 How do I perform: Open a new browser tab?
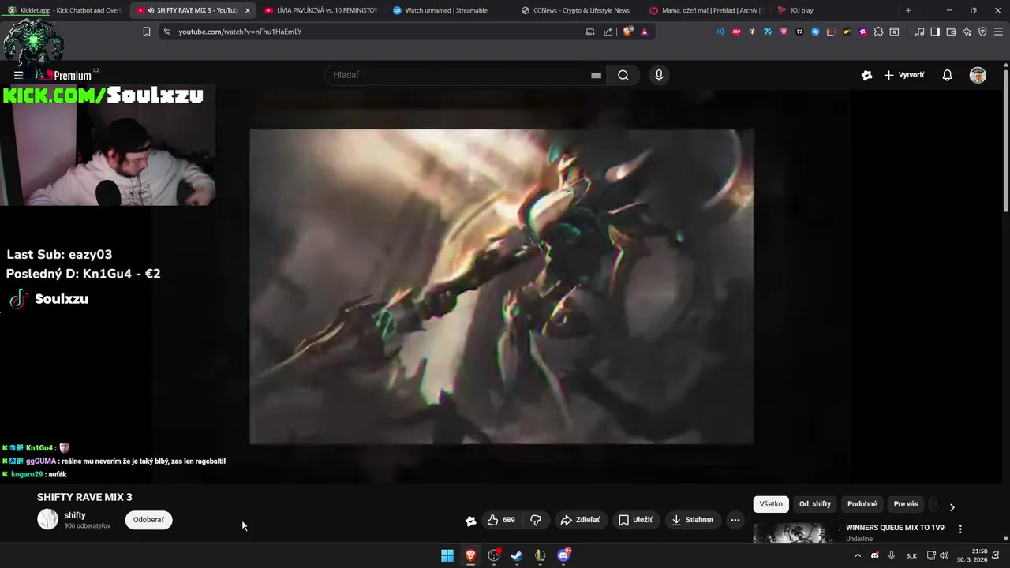point(908,10)
